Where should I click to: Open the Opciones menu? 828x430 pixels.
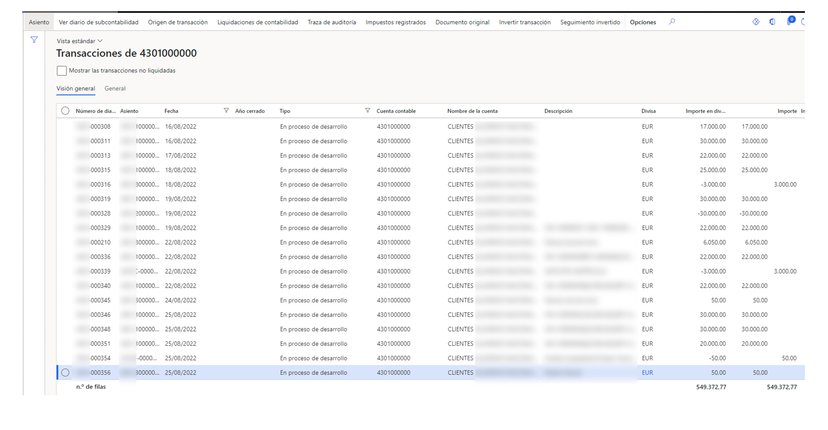coord(643,22)
